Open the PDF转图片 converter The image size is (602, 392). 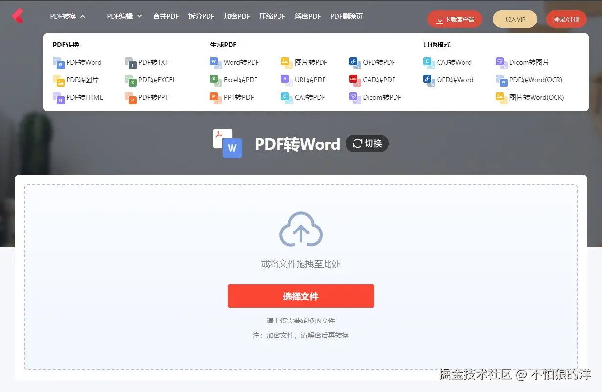coord(76,80)
